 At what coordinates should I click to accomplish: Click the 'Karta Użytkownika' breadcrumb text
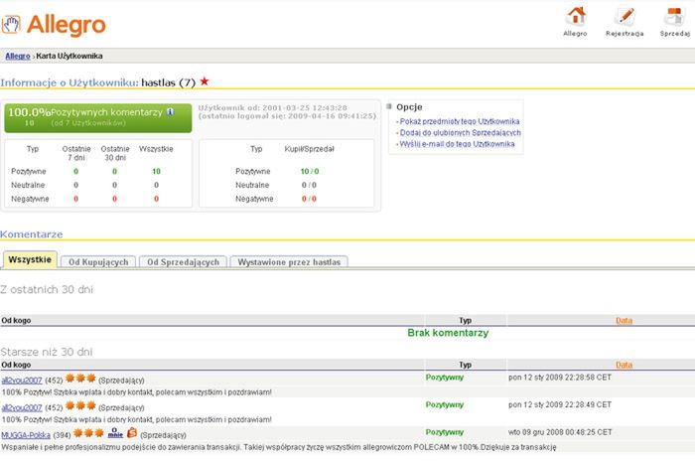click(69, 56)
